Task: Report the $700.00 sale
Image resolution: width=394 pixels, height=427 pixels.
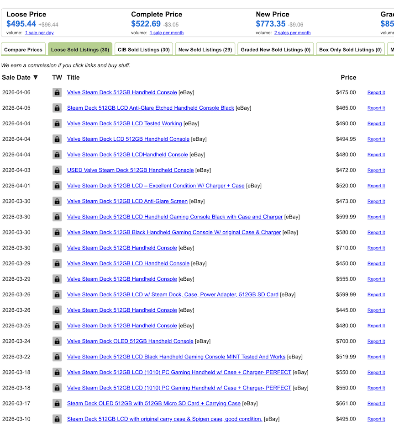Action: coord(376,341)
